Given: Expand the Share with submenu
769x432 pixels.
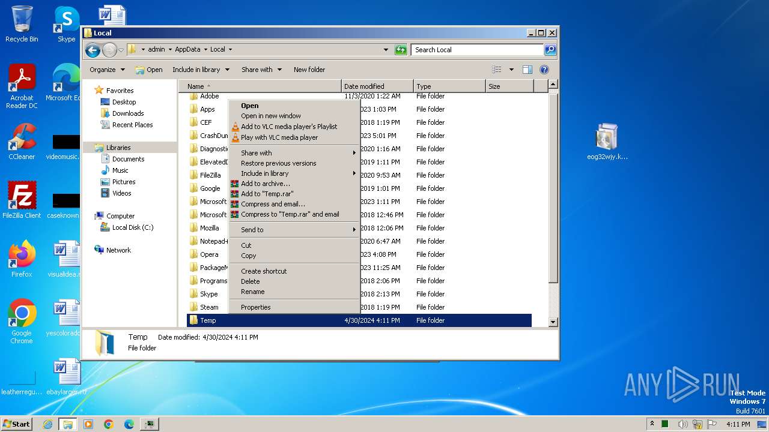Looking at the screenshot, I should pyautogui.click(x=294, y=153).
